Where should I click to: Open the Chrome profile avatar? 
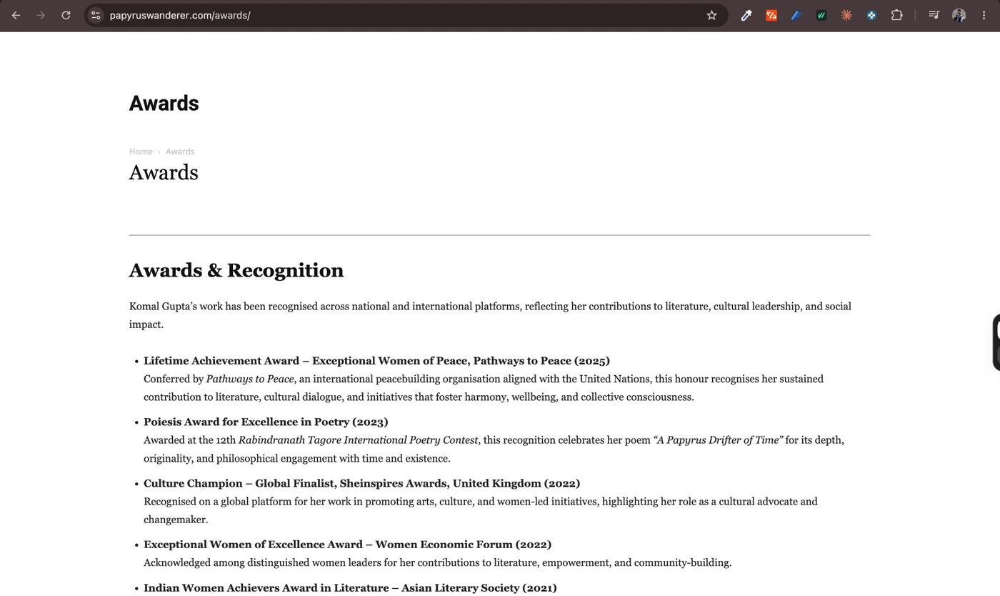(x=959, y=15)
